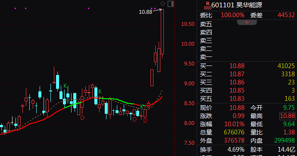Click the 量比 value 1.38
Viewport: 297px width, 156px height.
tap(289, 132)
